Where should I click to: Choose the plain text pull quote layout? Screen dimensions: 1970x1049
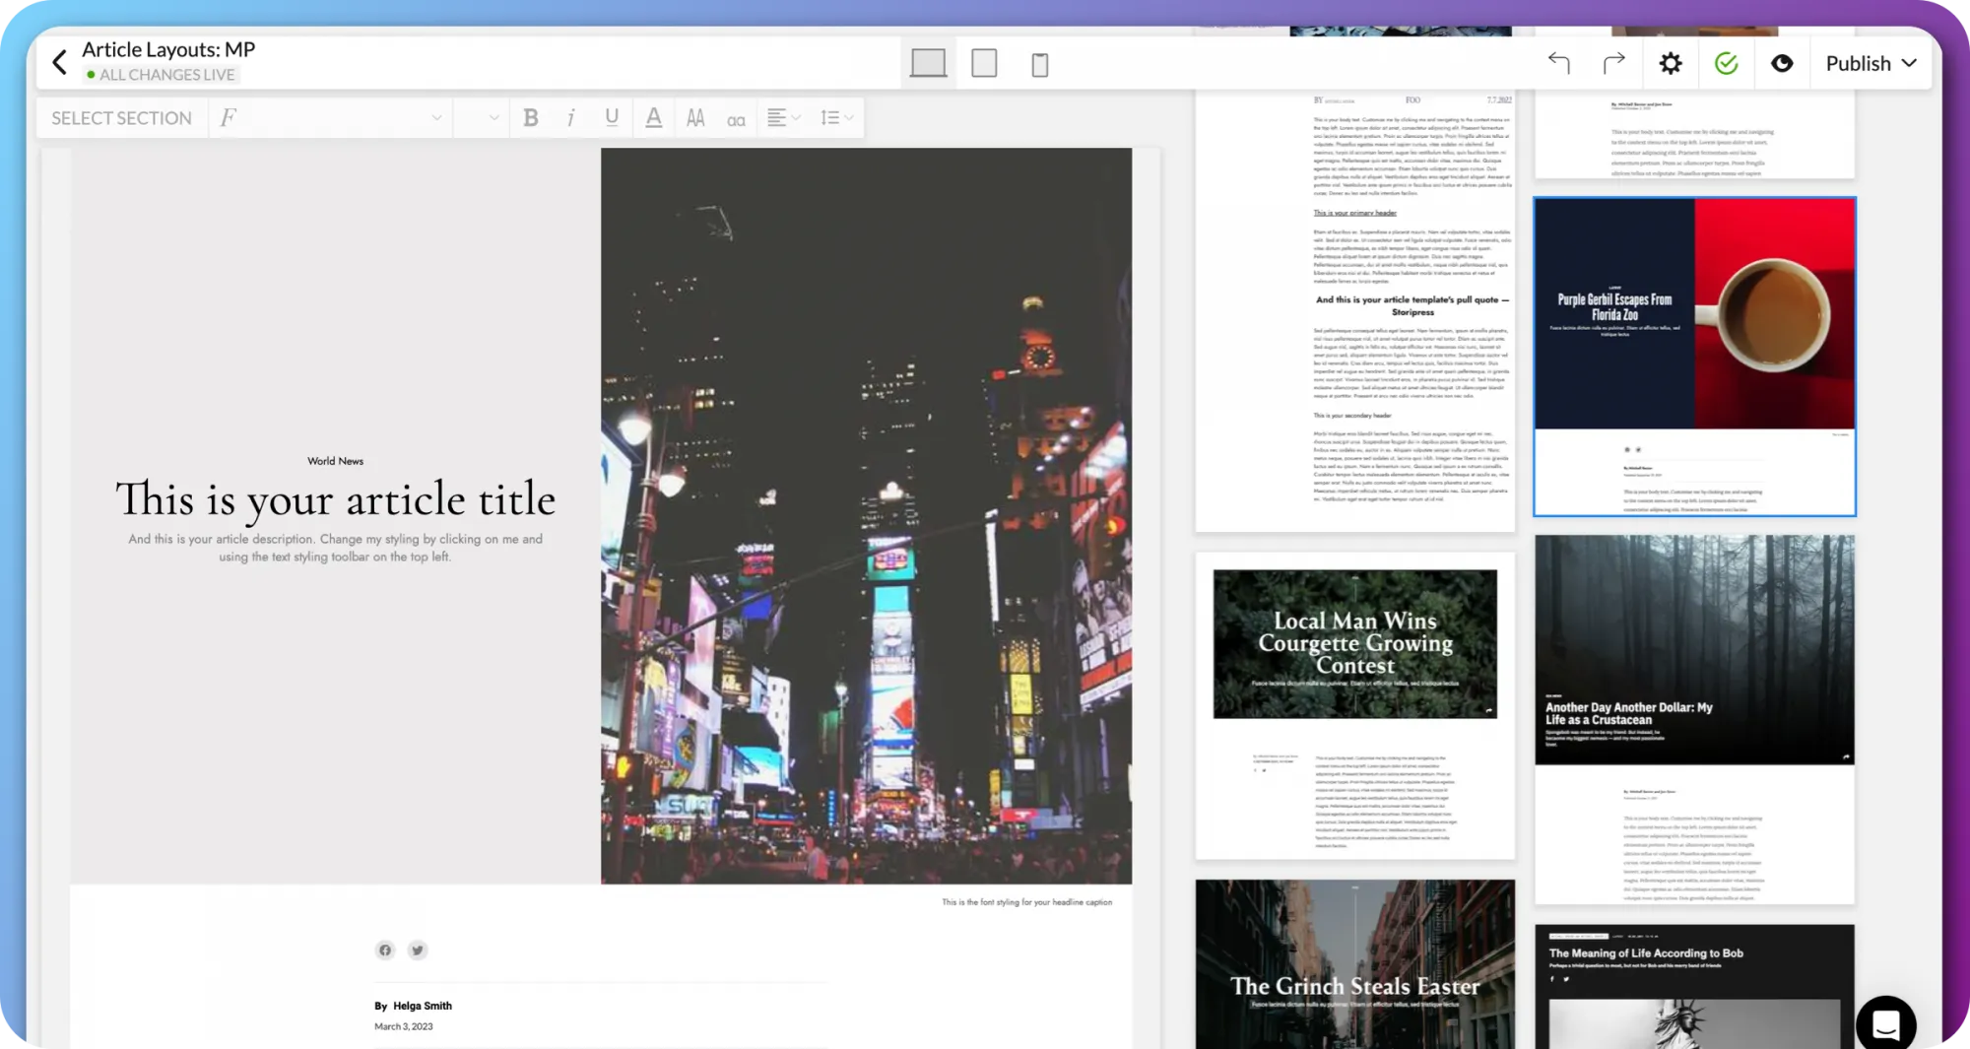tap(1355, 310)
